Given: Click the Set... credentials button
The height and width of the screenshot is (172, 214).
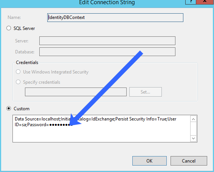Looking at the screenshot, I should click(x=146, y=92).
